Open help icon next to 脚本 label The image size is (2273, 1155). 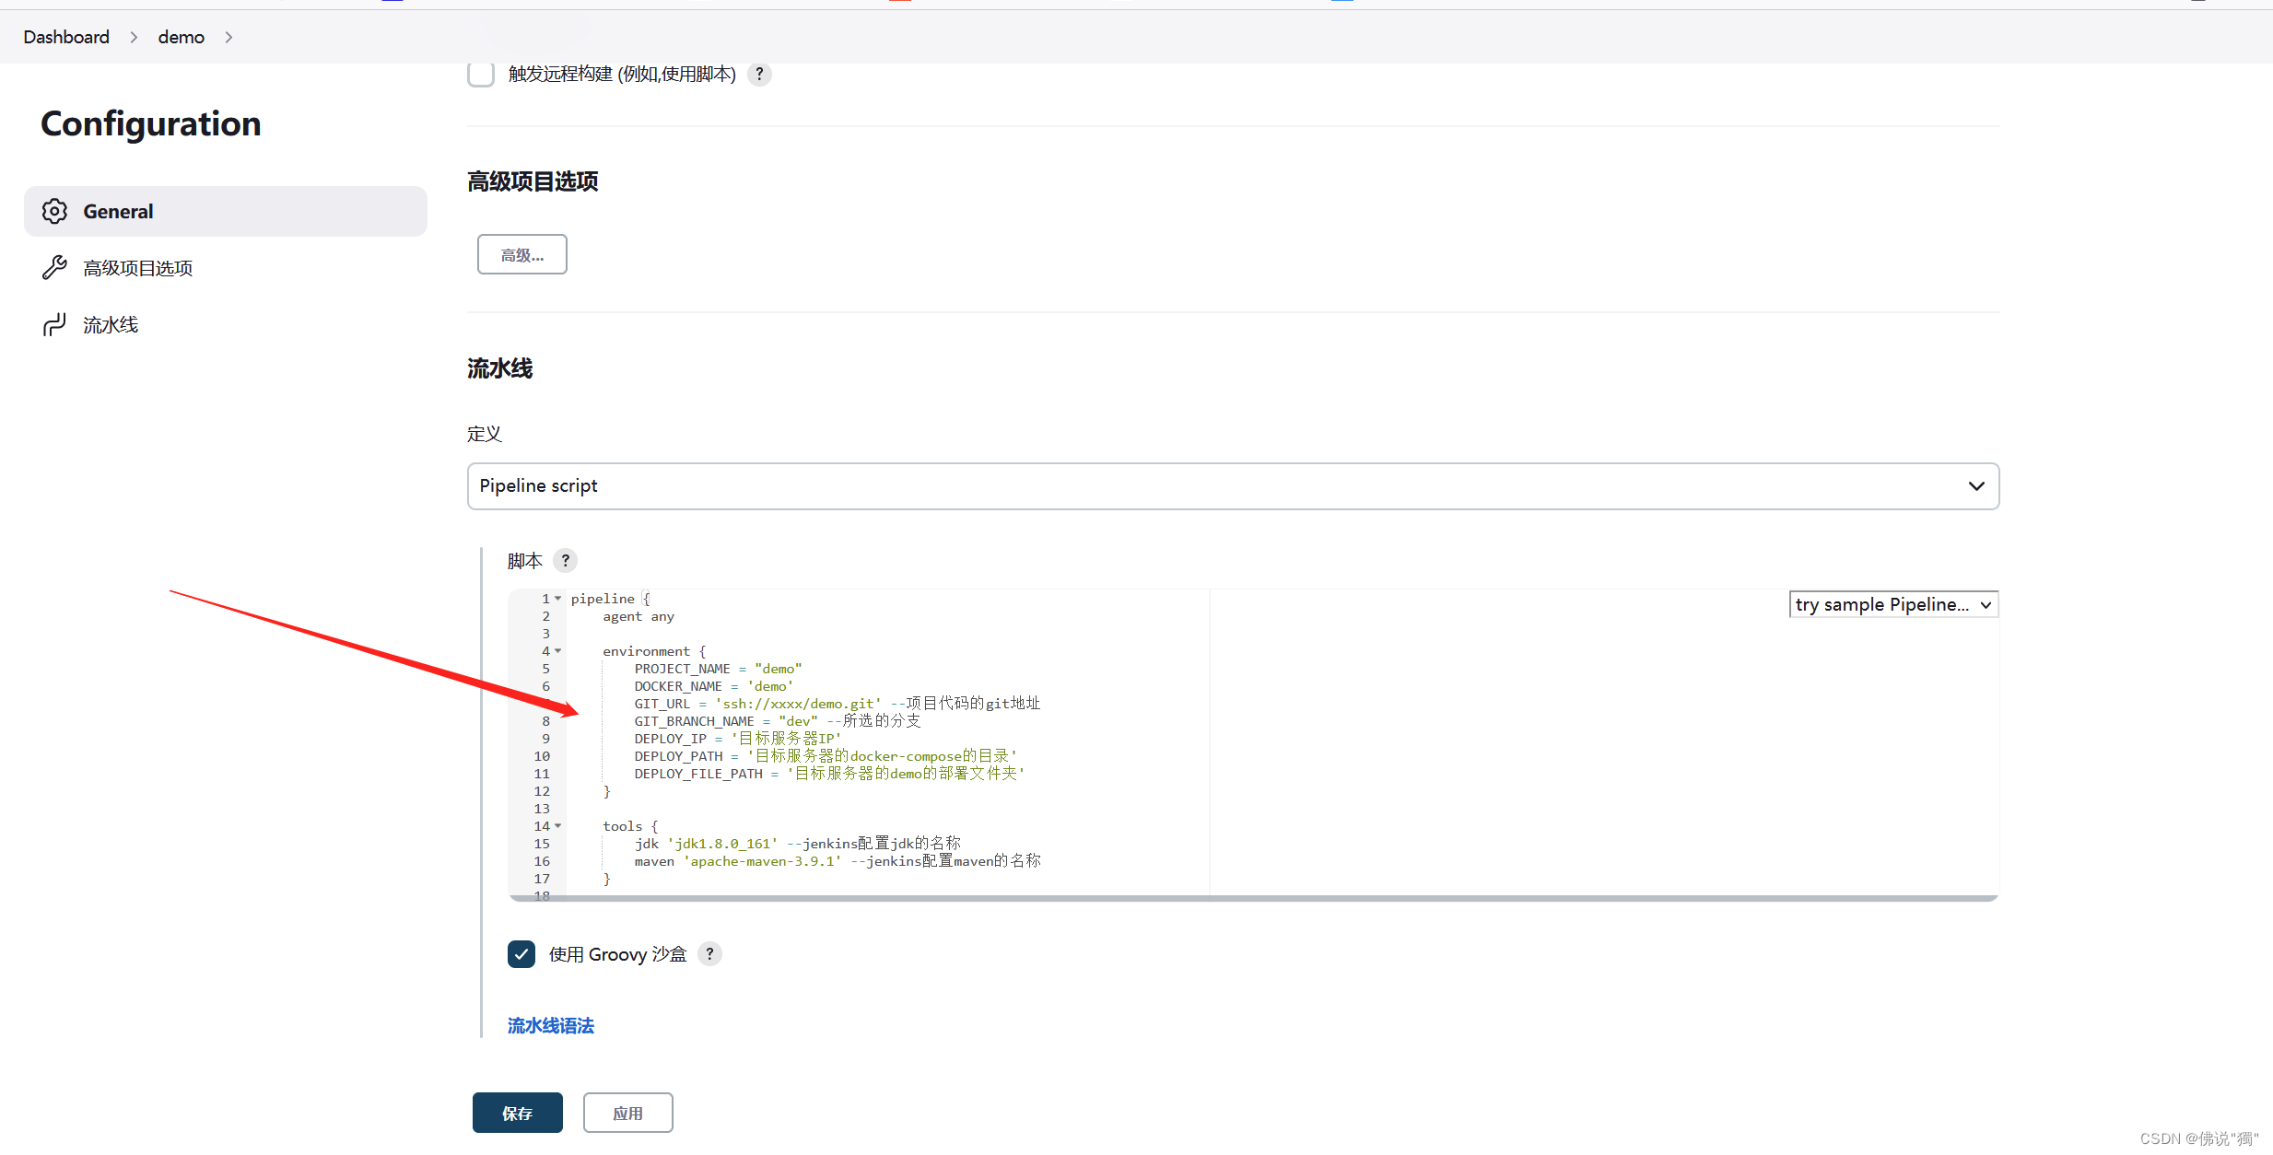coord(566,560)
